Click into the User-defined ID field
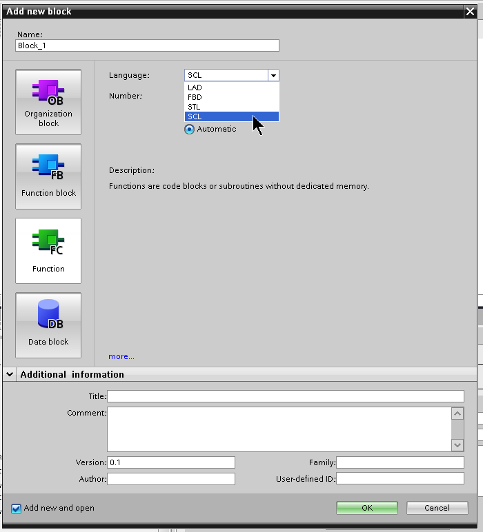The image size is (483, 532). pos(400,479)
